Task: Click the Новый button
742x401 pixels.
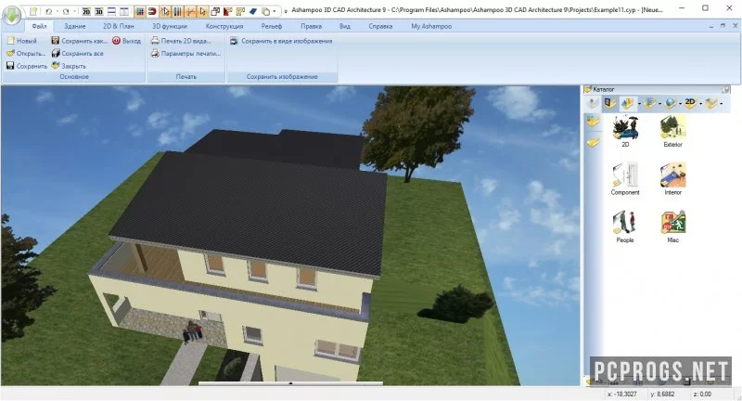Action: coord(21,41)
